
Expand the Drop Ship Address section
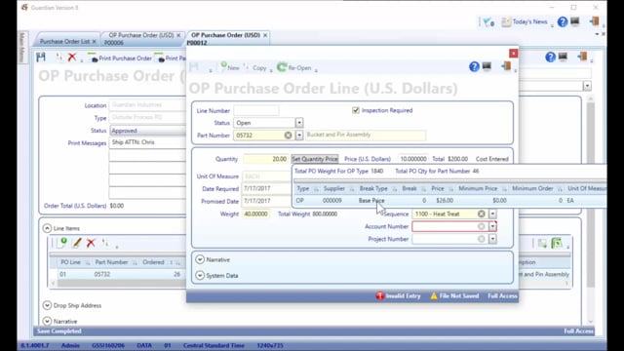click(x=47, y=305)
